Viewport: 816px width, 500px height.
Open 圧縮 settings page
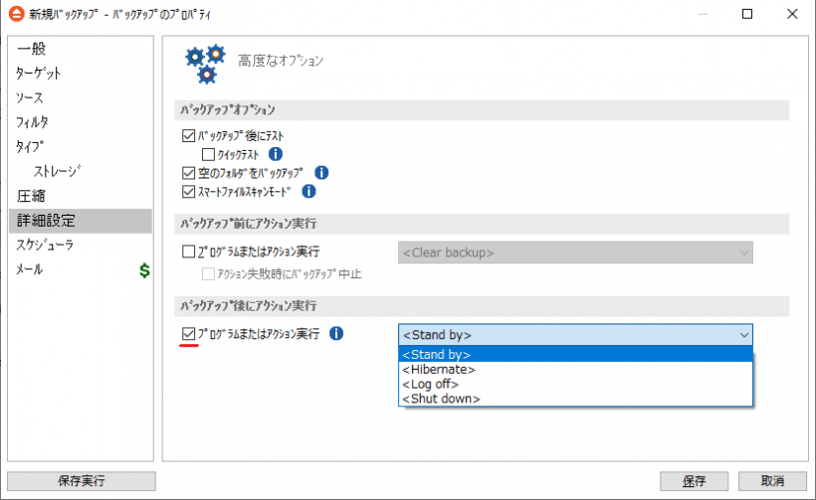pyautogui.click(x=81, y=196)
